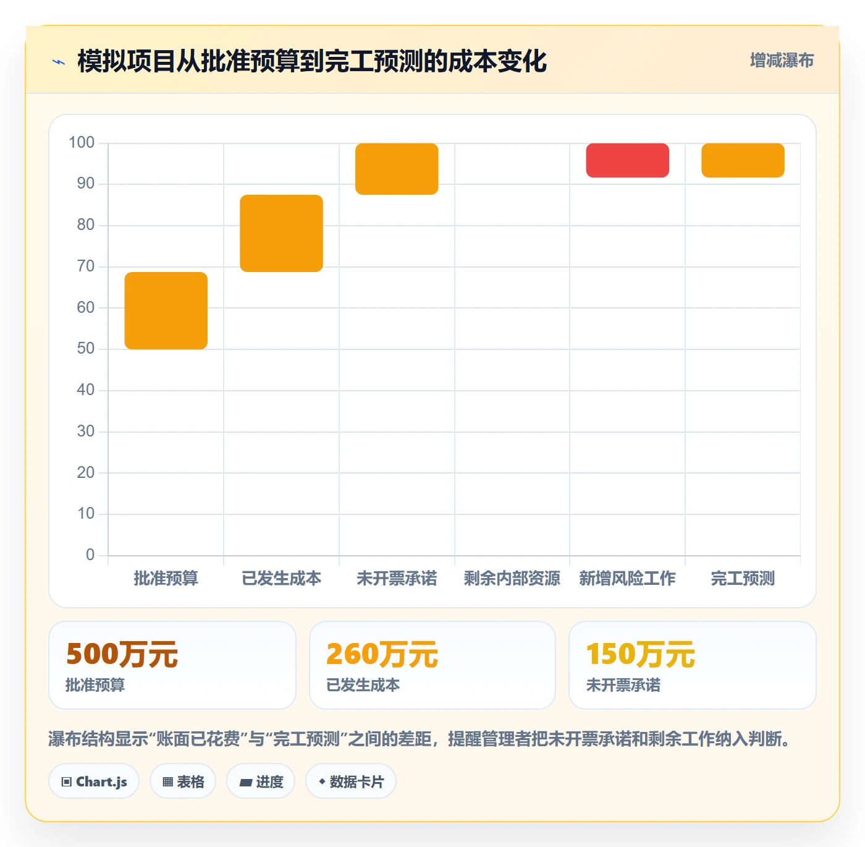The height and width of the screenshot is (847, 865).
Task: Click the 剩余内部资源 axis label
Action: click(512, 578)
